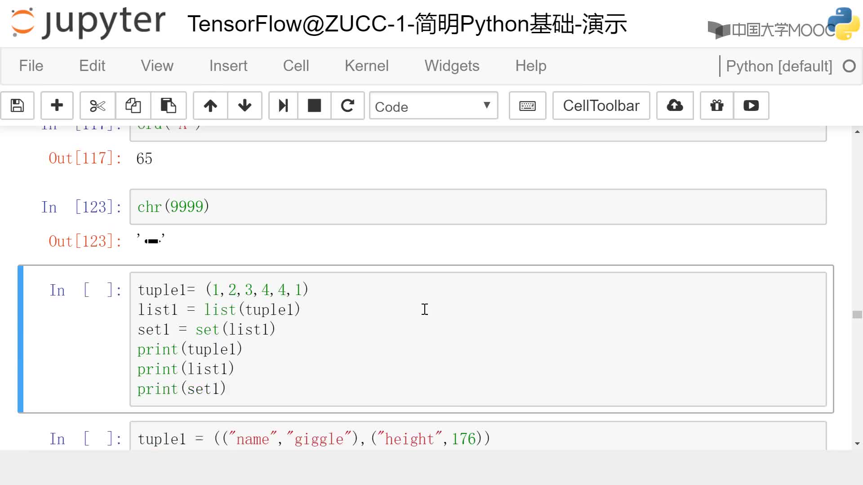
Task: Open the Cell menu
Action: point(296,66)
